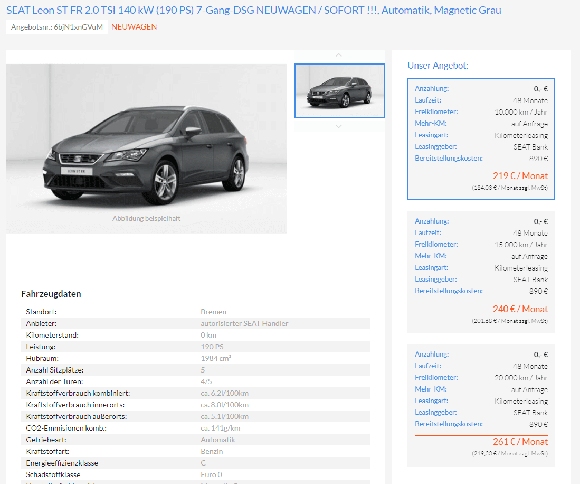
Task: Click the 'Kraftstoffverbrauch kombiniert:' label
Action: pyautogui.click(x=78, y=393)
